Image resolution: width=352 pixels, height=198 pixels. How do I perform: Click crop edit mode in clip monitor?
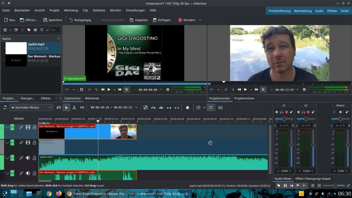126,90
